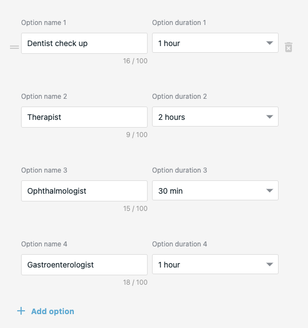Click the Option name 1 label
The height and width of the screenshot is (328, 308).
(44, 23)
